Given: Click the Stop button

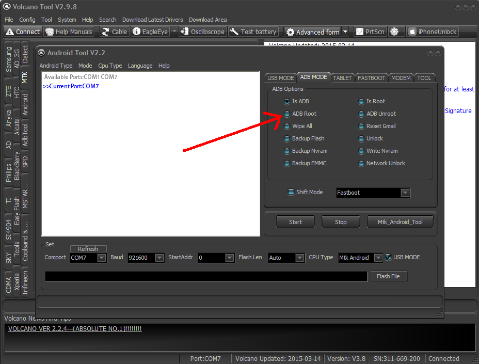Looking at the screenshot, I should [x=341, y=222].
